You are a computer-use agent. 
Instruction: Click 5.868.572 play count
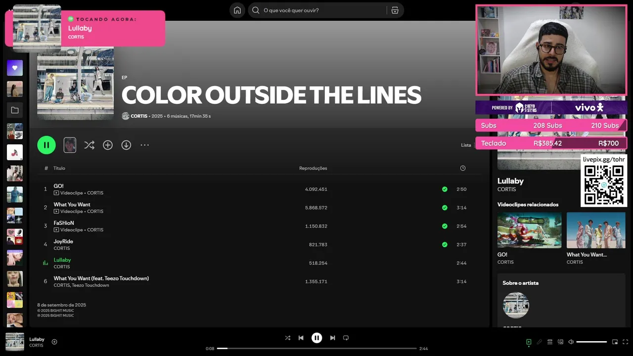click(x=316, y=208)
